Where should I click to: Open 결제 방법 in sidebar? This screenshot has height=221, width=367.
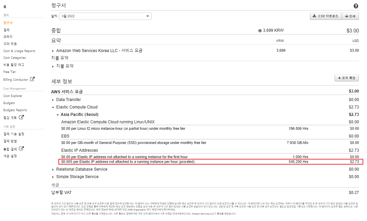pyautogui.click(x=10, y=141)
